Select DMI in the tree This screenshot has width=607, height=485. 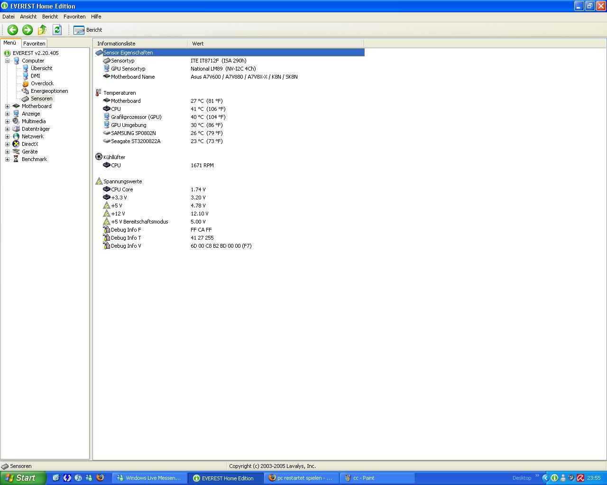36,76
